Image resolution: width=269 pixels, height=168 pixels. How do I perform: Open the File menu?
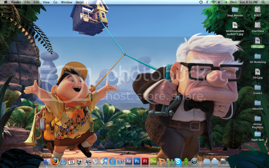(x=27, y=3)
